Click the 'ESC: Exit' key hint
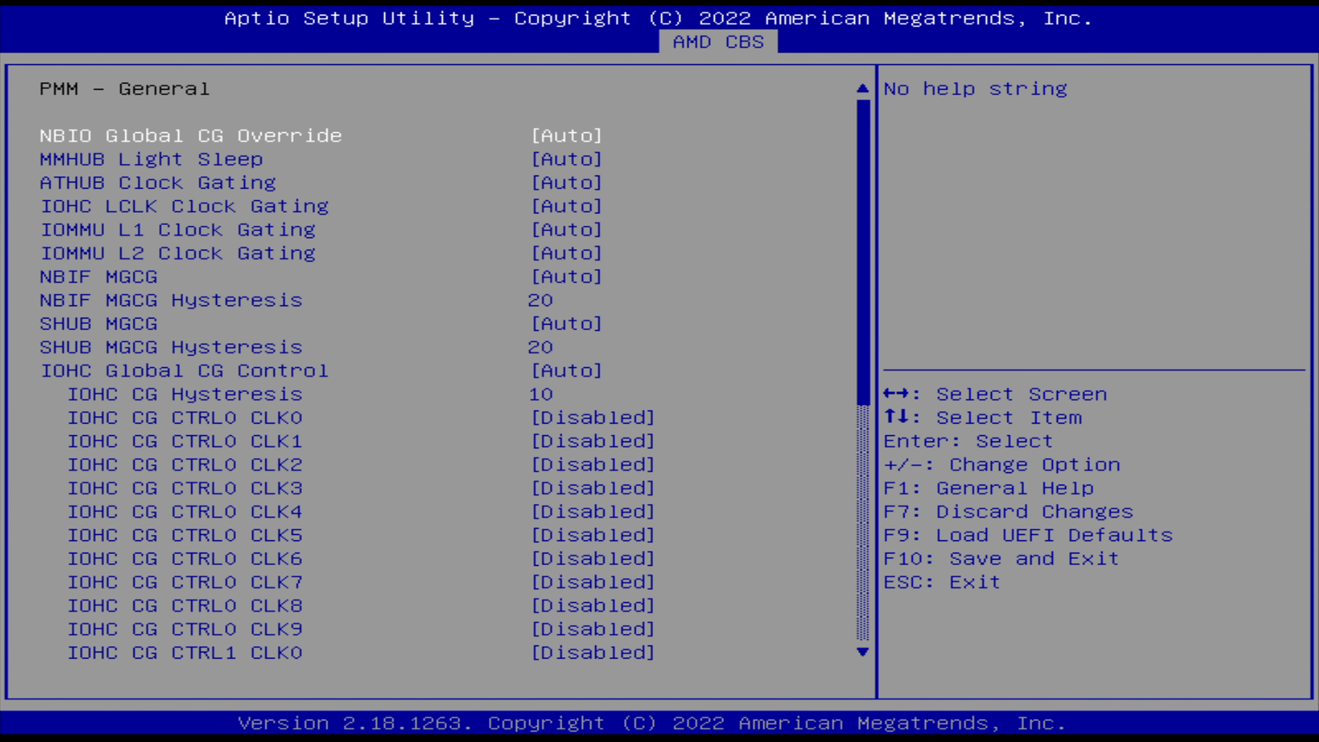The height and width of the screenshot is (742, 1319). (942, 583)
